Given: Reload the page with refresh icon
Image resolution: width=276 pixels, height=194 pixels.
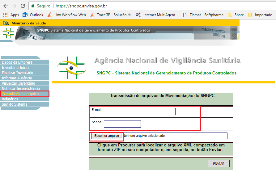Looking at the screenshot, I should click(x=23, y=6).
